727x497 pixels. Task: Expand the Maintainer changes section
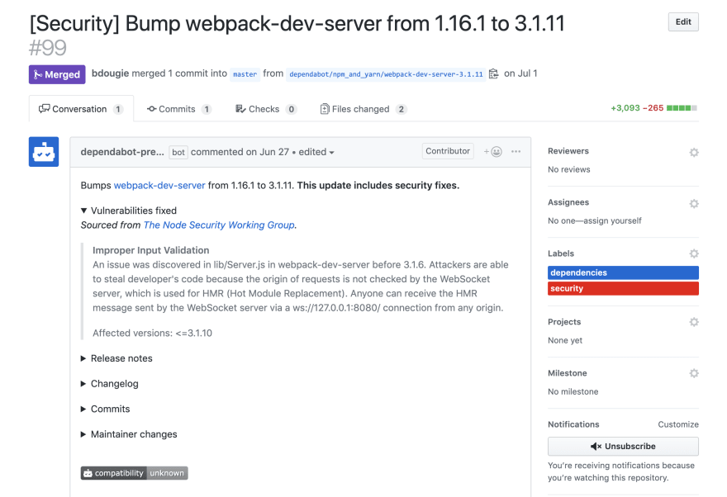130,434
